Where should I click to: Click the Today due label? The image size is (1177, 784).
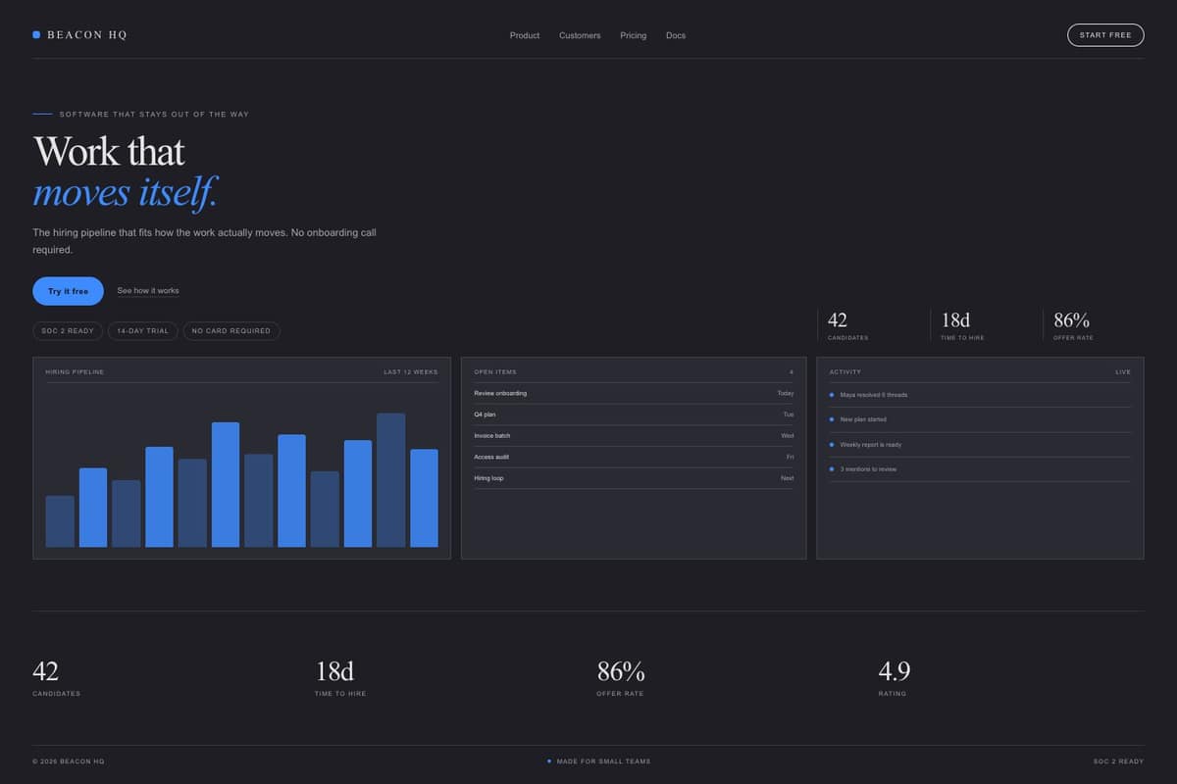pyautogui.click(x=786, y=393)
